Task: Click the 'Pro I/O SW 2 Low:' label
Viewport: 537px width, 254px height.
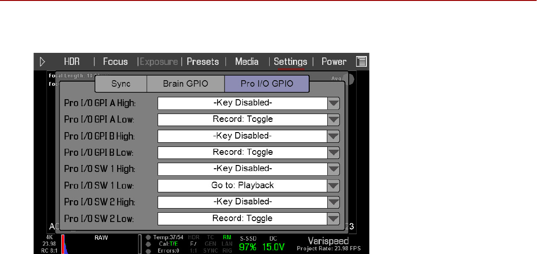Action: click(99, 219)
